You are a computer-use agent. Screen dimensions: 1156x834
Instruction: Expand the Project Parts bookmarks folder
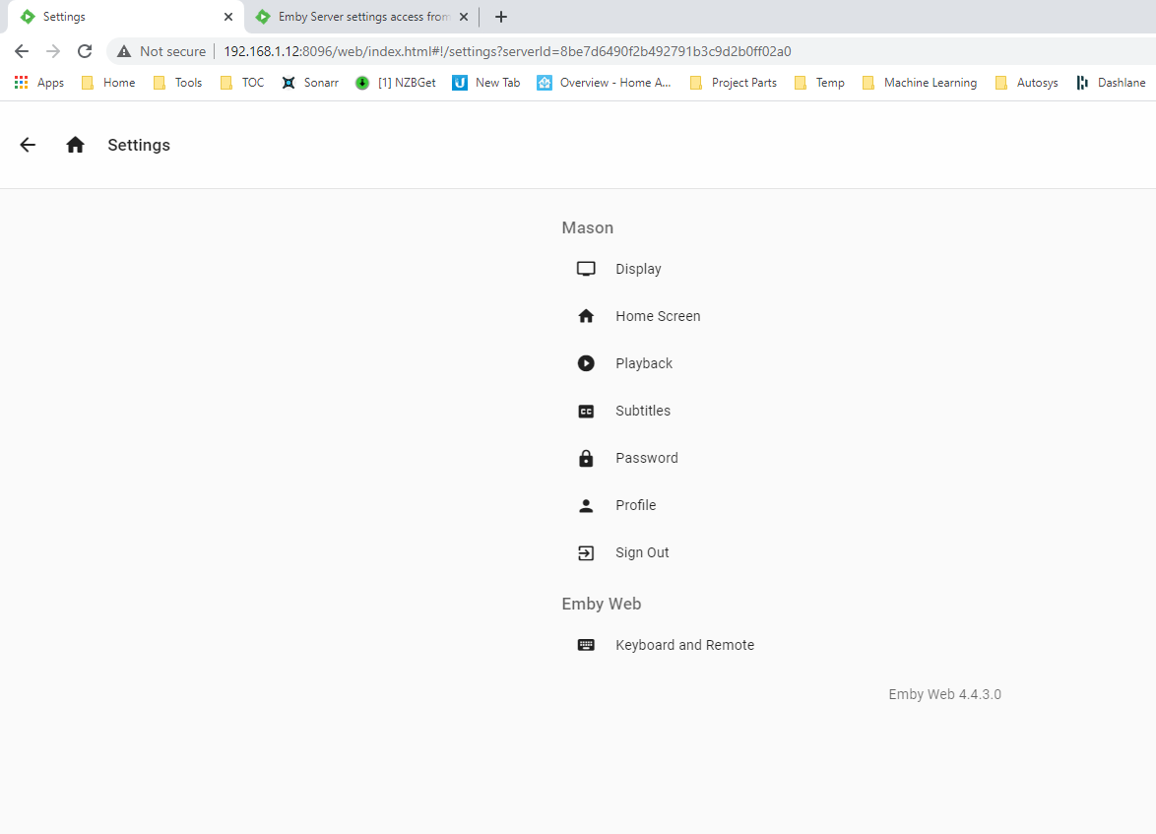click(734, 83)
